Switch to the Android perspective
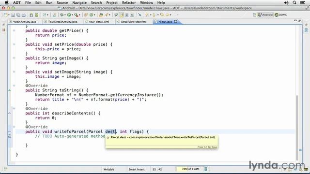Viewport: 310px width, 174px height. [265, 15]
